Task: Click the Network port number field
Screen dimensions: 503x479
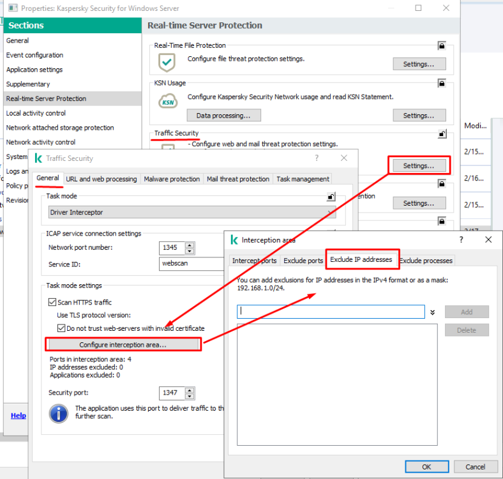Action: tap(172, 248)
